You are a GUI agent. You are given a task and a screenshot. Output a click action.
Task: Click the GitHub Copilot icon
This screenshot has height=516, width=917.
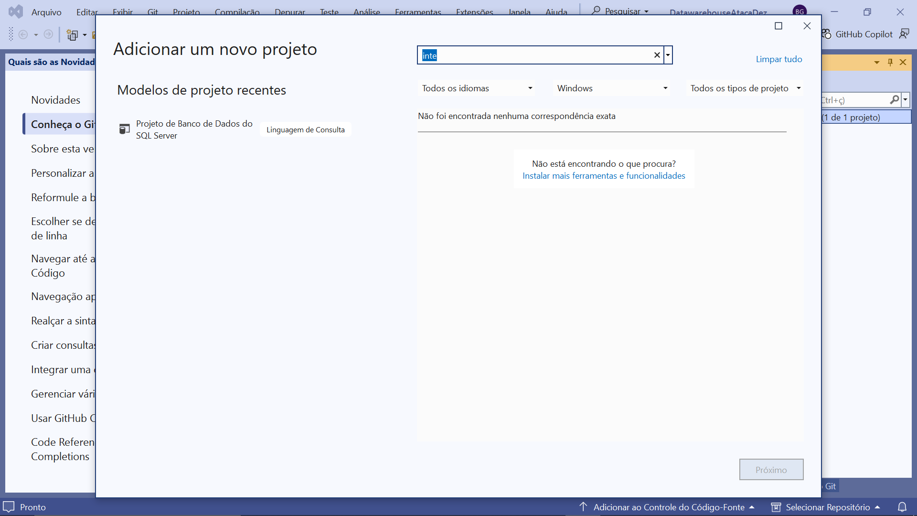(827, 34)
